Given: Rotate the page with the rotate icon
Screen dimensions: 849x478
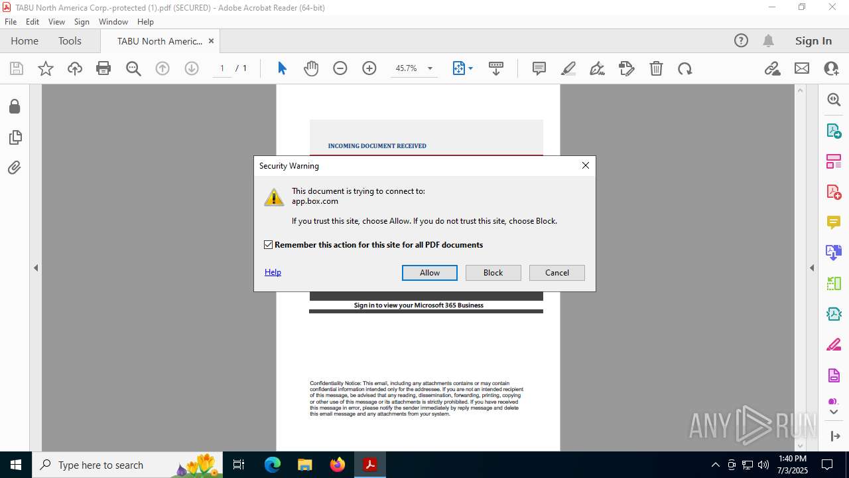Looking at the screenshot, I should 685,68.
